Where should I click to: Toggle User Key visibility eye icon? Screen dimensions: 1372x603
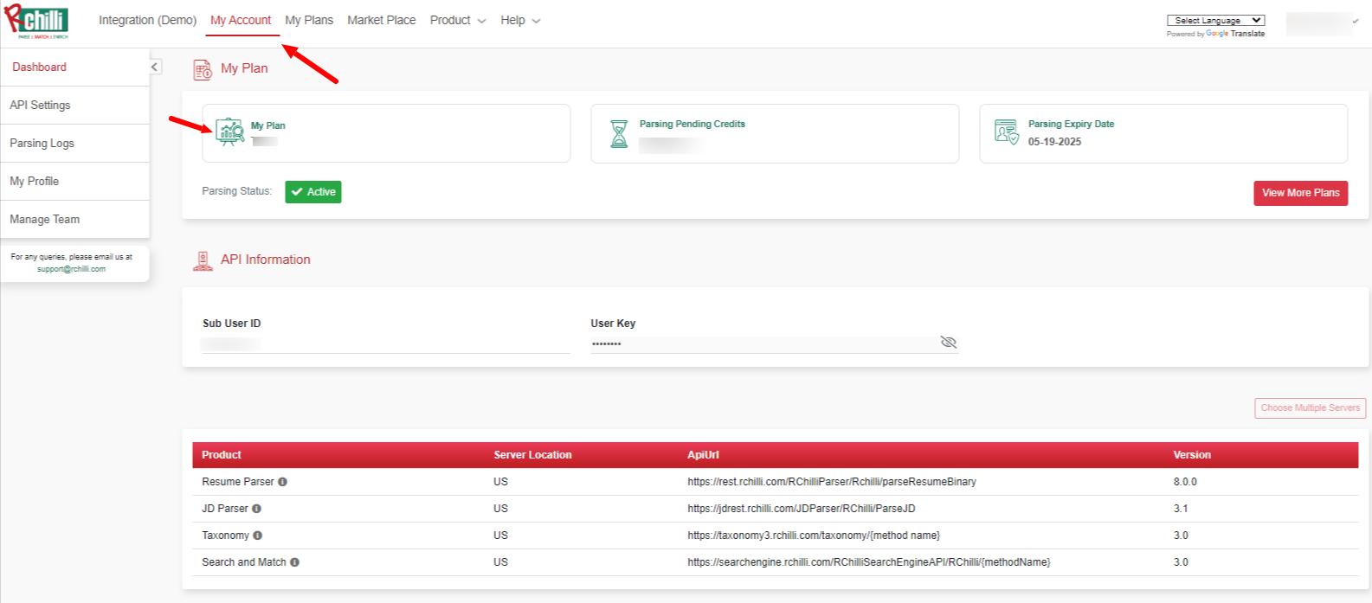(x=949, y=342)
